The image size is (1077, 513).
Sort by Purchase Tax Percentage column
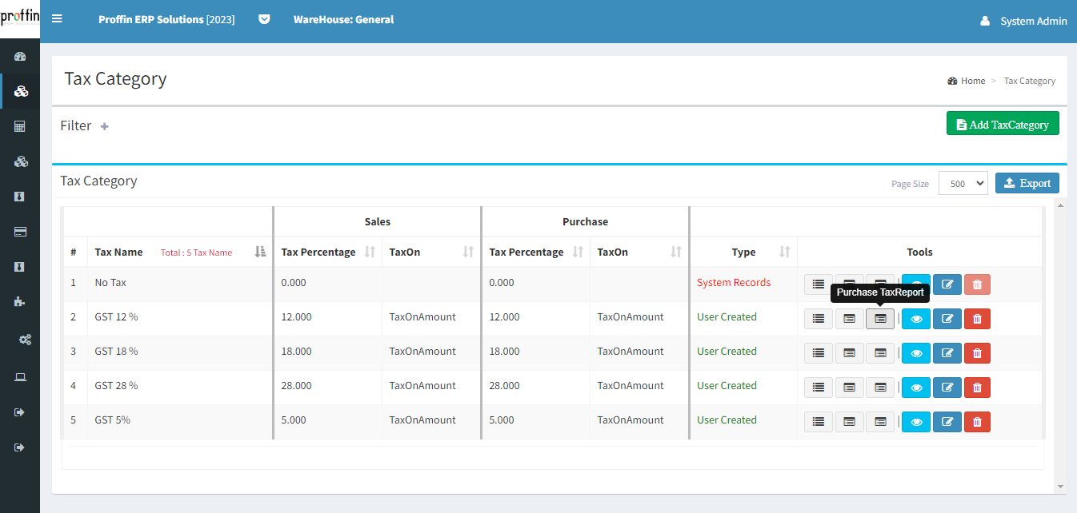(x=578, y=252)
